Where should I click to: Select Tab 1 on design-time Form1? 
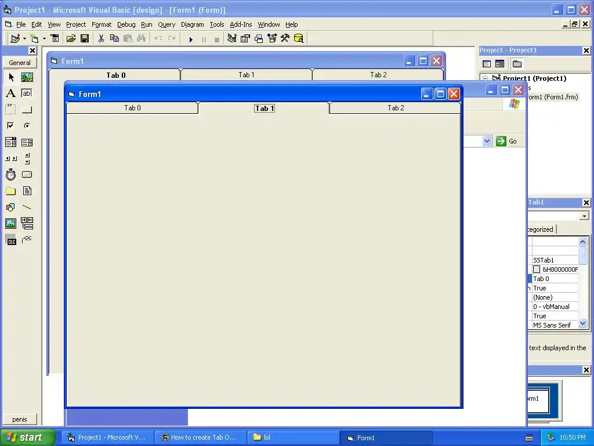pos(246,75)
